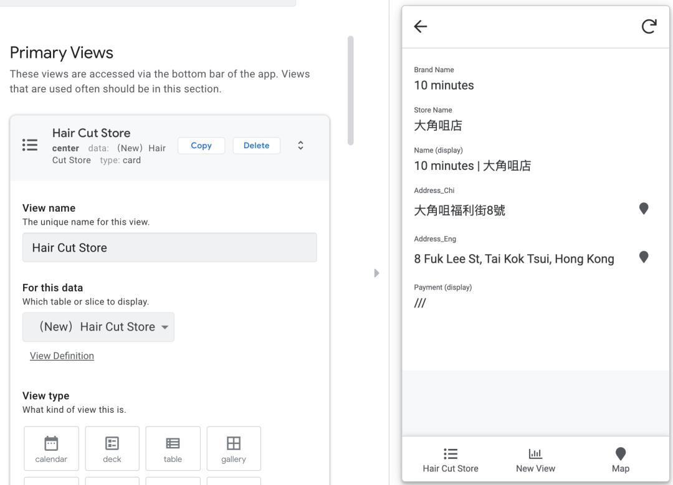Screen dimensions: 673x485
Task: Click the back arrow in app preview
Action: point(421,26)
